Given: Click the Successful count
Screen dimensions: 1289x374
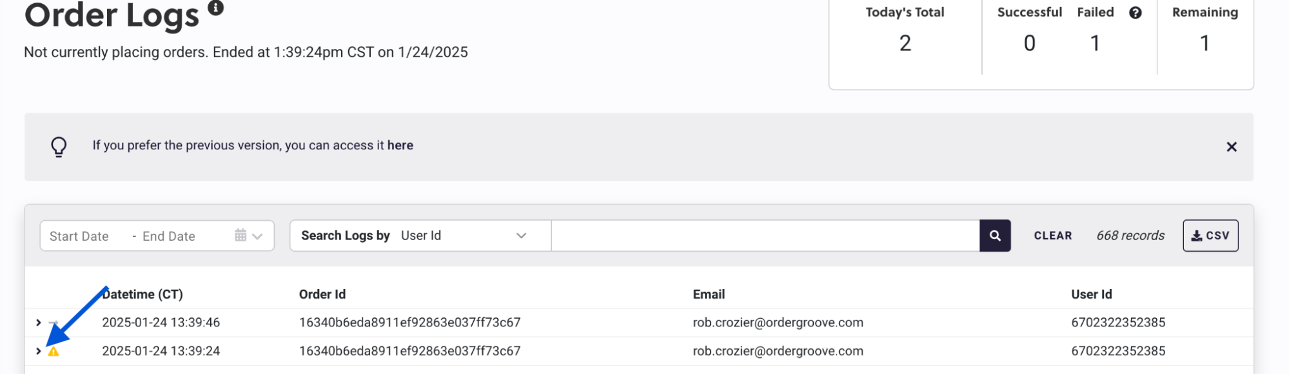Looking at the screenshot, I should (1030, 43).
